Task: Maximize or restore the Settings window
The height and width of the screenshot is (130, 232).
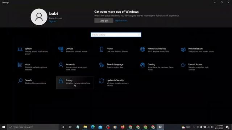Action: (221, 3)
